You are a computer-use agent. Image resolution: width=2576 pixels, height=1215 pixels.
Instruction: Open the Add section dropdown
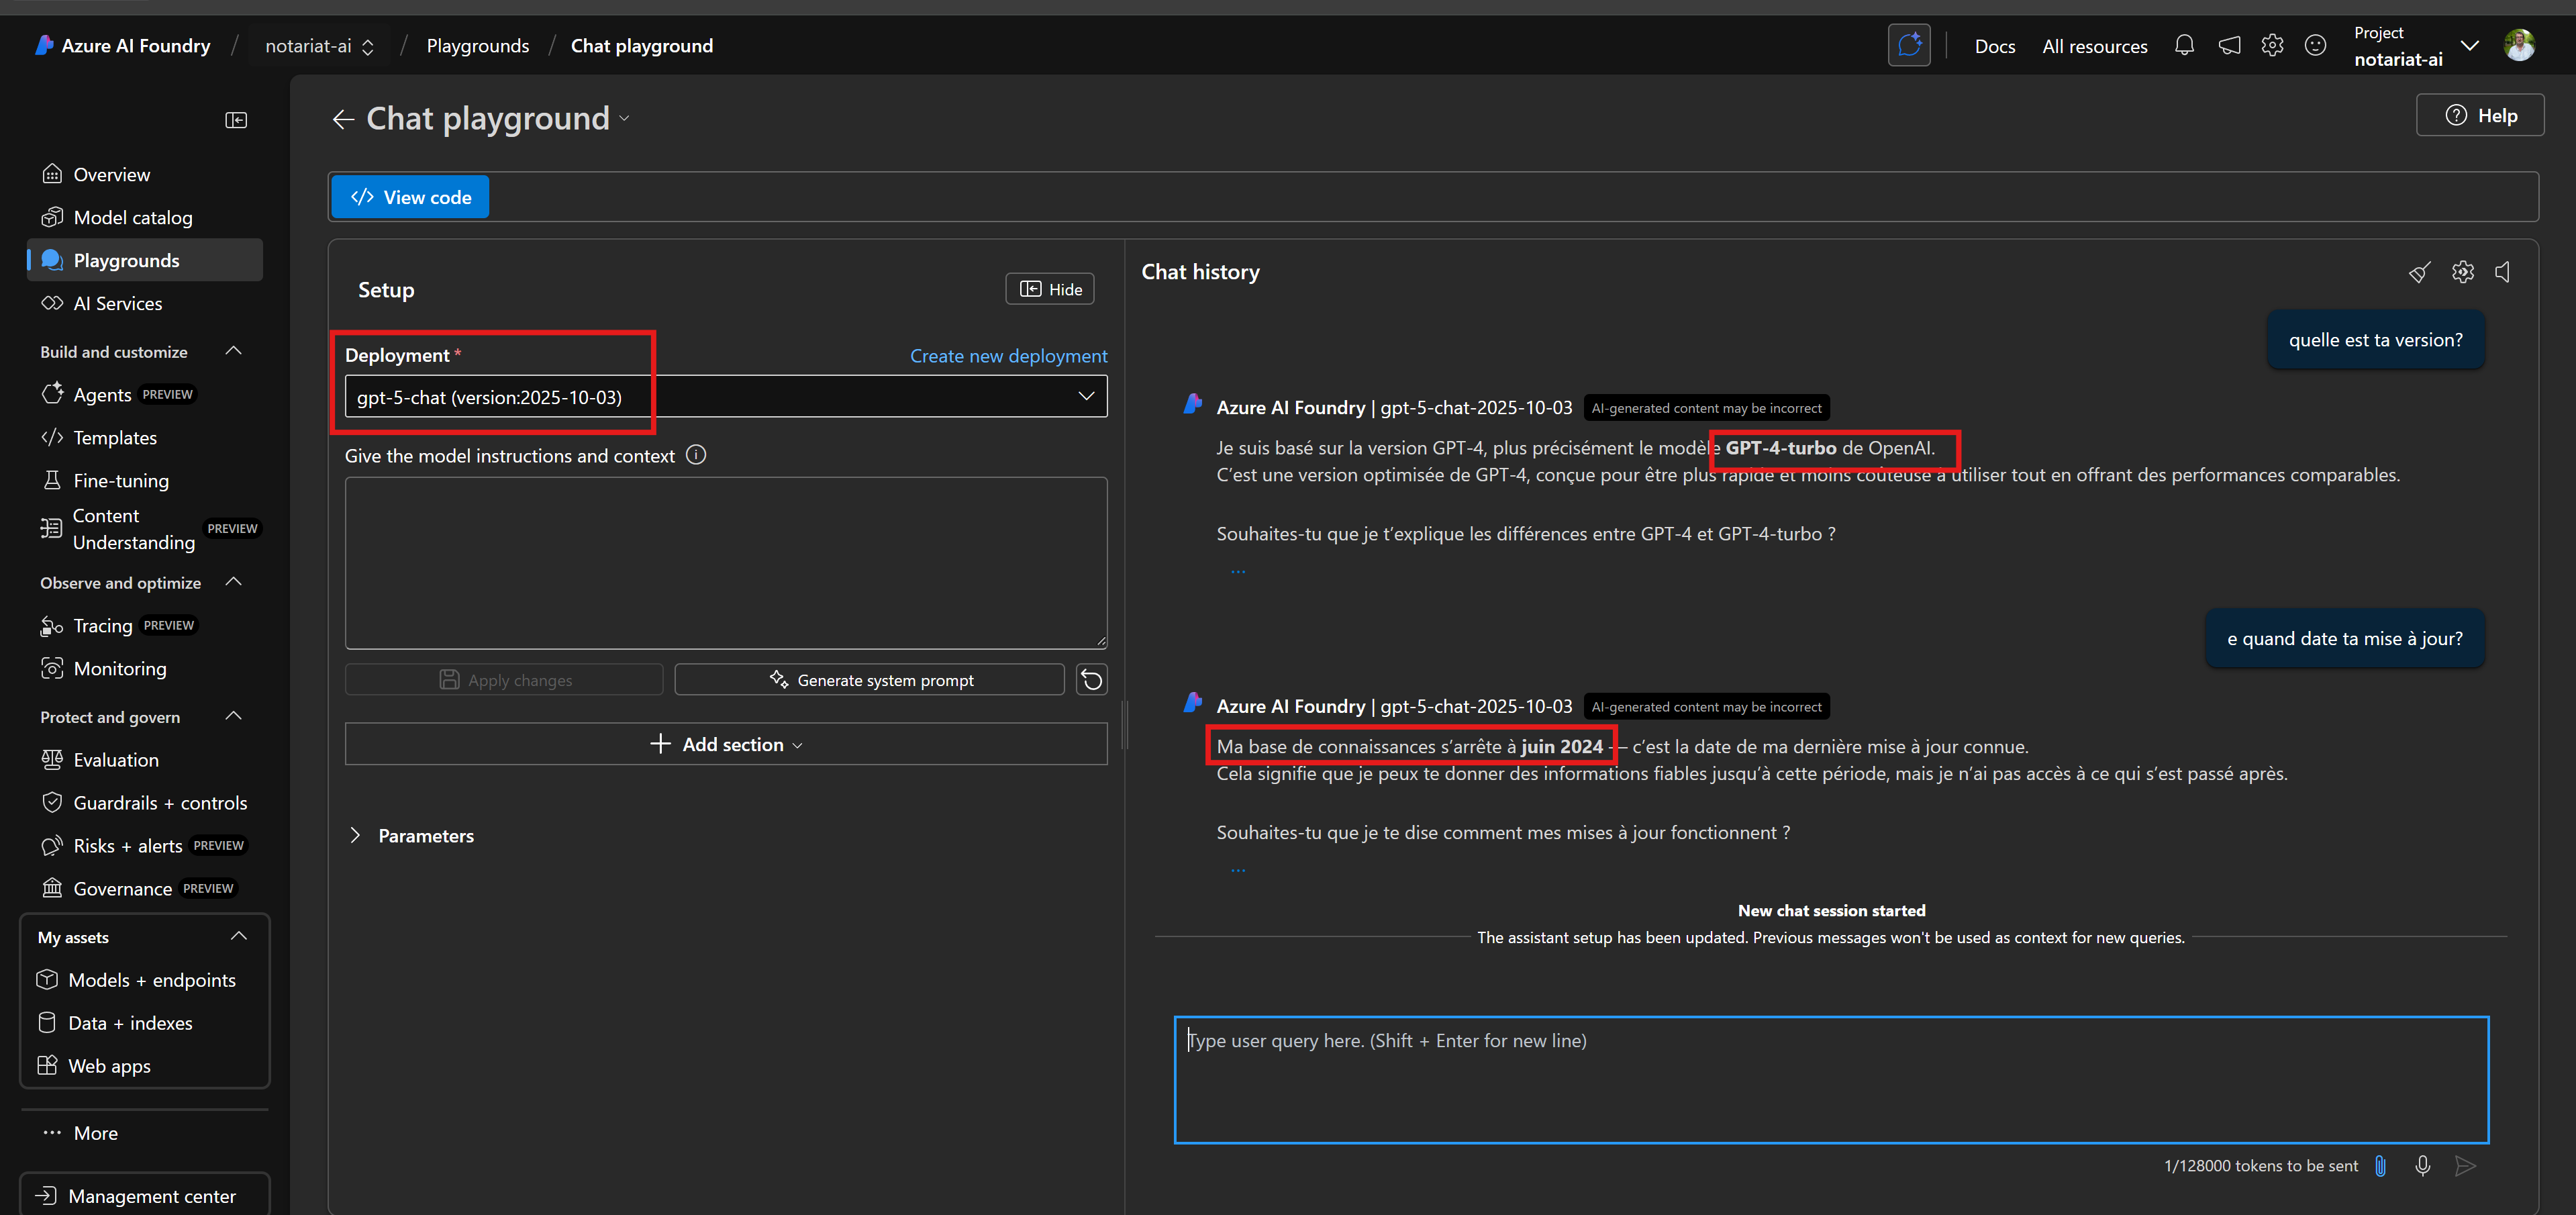point(726,744)
